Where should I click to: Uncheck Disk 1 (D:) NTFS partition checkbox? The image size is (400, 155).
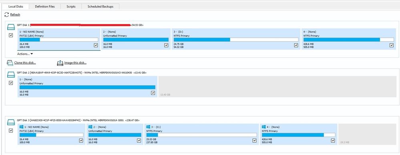coord(296,45)
